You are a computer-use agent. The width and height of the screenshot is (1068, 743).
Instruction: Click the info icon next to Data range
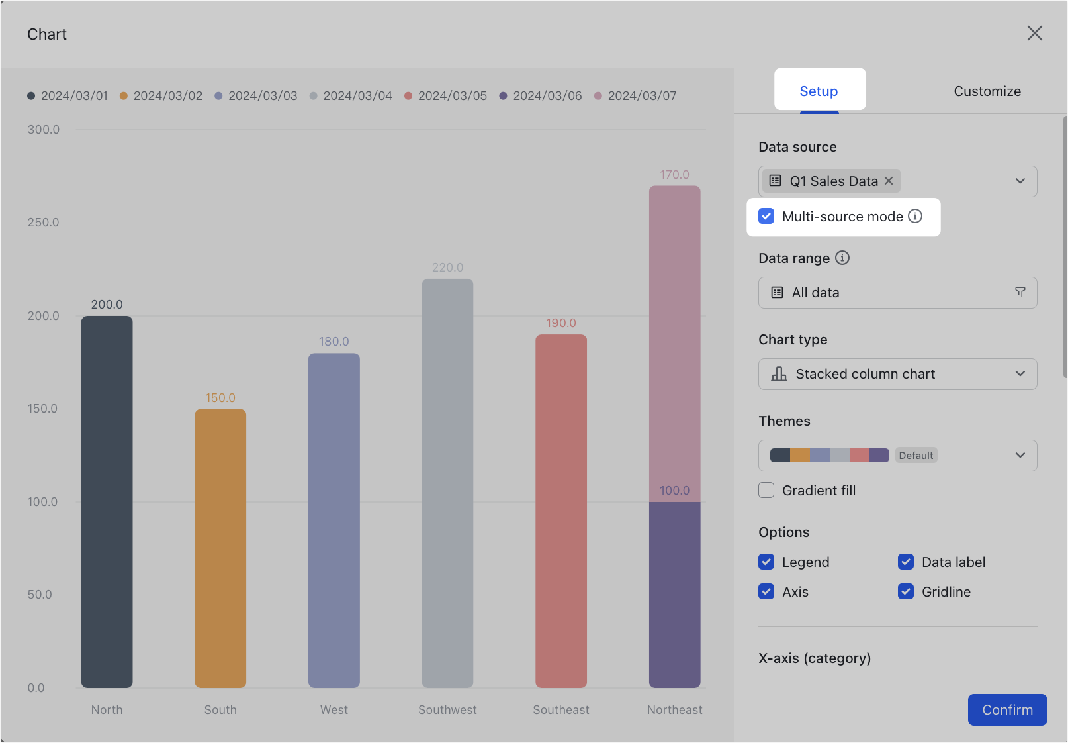point(842,258)
